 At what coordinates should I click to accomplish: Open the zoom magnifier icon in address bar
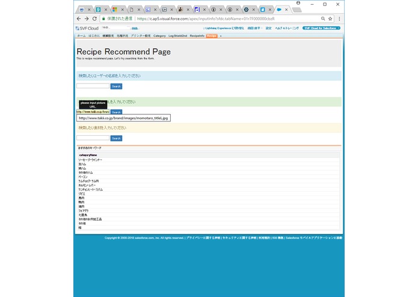323,19
